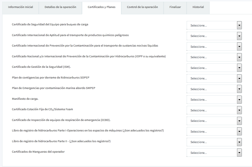Expand dropdown for Certificado de Seguridad del Equipo
The width and height of the screenshot is (252, 167).
pyautogui.click(x=214, y=25)
